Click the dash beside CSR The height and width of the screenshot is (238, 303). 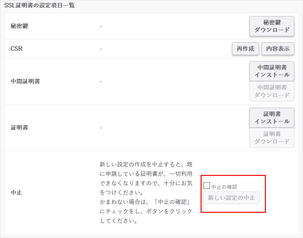click(100, 49)
